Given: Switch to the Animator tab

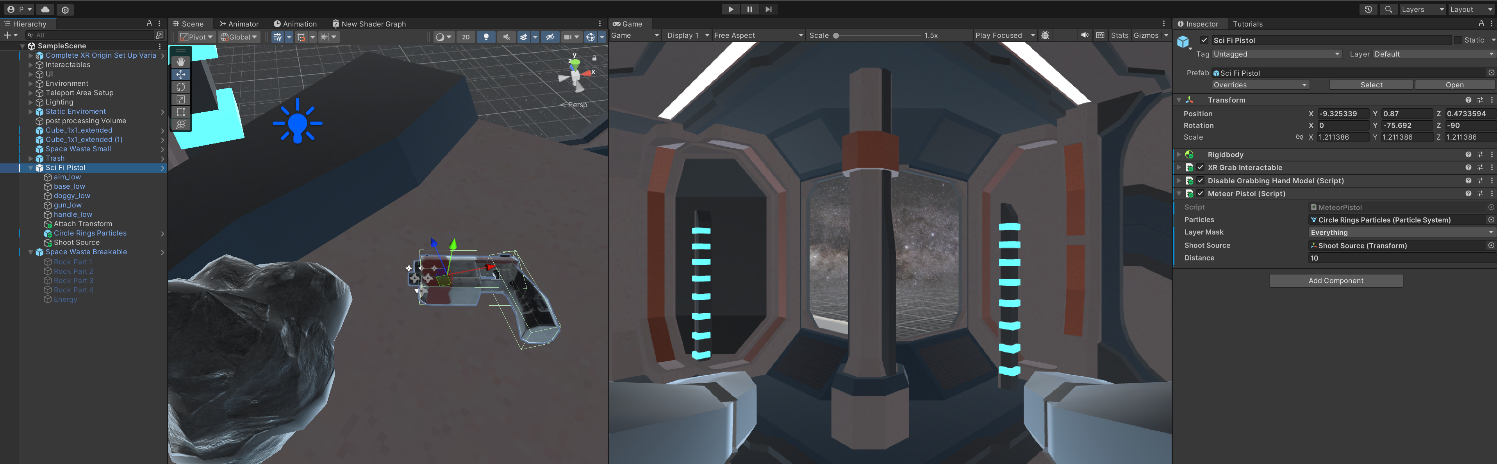Looking at the screenshot, I should tap(239, 24).
